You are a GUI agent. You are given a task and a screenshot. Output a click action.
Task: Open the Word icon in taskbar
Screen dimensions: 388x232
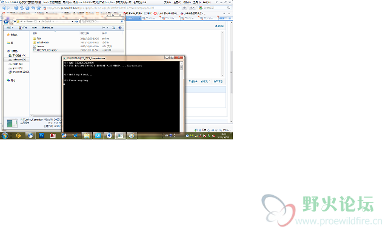(98, 135)
